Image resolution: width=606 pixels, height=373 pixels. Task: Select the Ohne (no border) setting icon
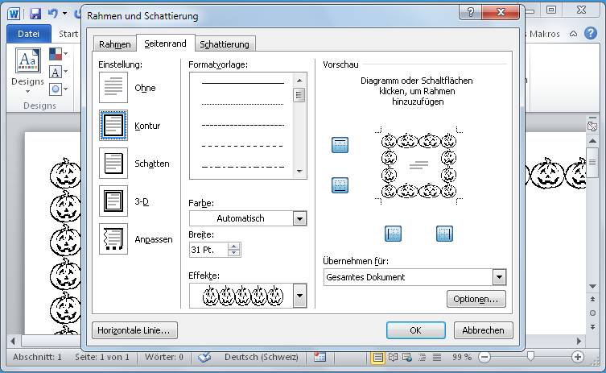pos(113,88)
